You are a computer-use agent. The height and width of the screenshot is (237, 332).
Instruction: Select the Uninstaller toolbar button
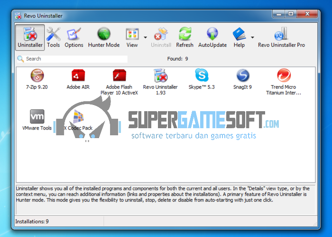coord(30,37)
